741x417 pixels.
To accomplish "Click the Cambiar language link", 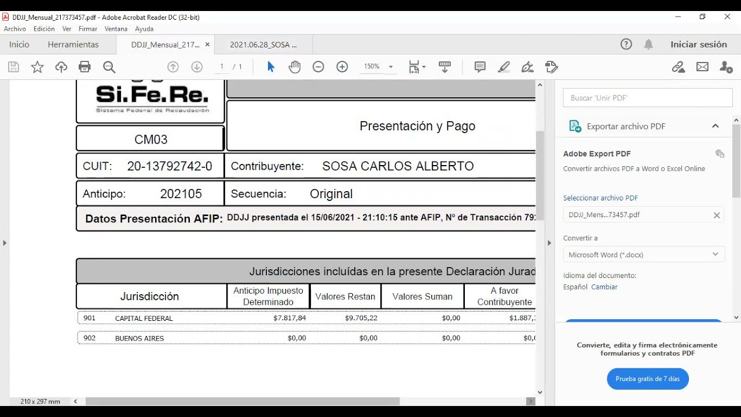I will pos(604,287).
